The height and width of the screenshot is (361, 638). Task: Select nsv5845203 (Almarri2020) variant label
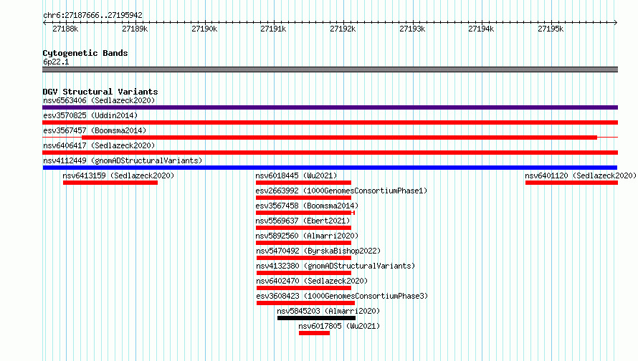tap(328, 311)
